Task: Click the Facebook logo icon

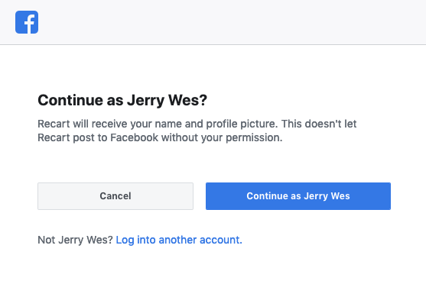Action: pos(27,22)
